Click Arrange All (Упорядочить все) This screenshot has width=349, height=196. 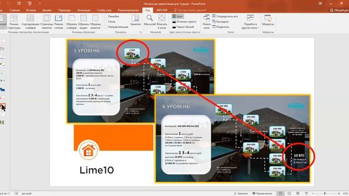click(x=225, y=16)
